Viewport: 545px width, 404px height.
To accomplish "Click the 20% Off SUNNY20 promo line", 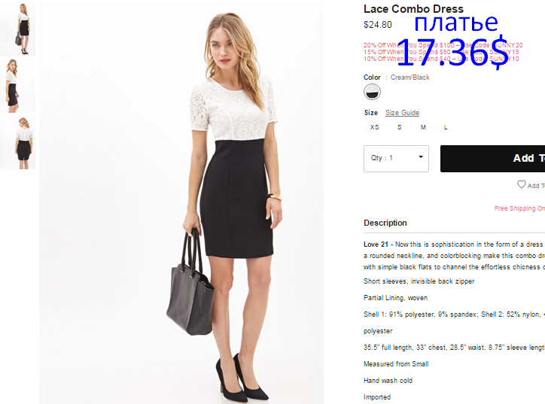I will click(443, 45).
